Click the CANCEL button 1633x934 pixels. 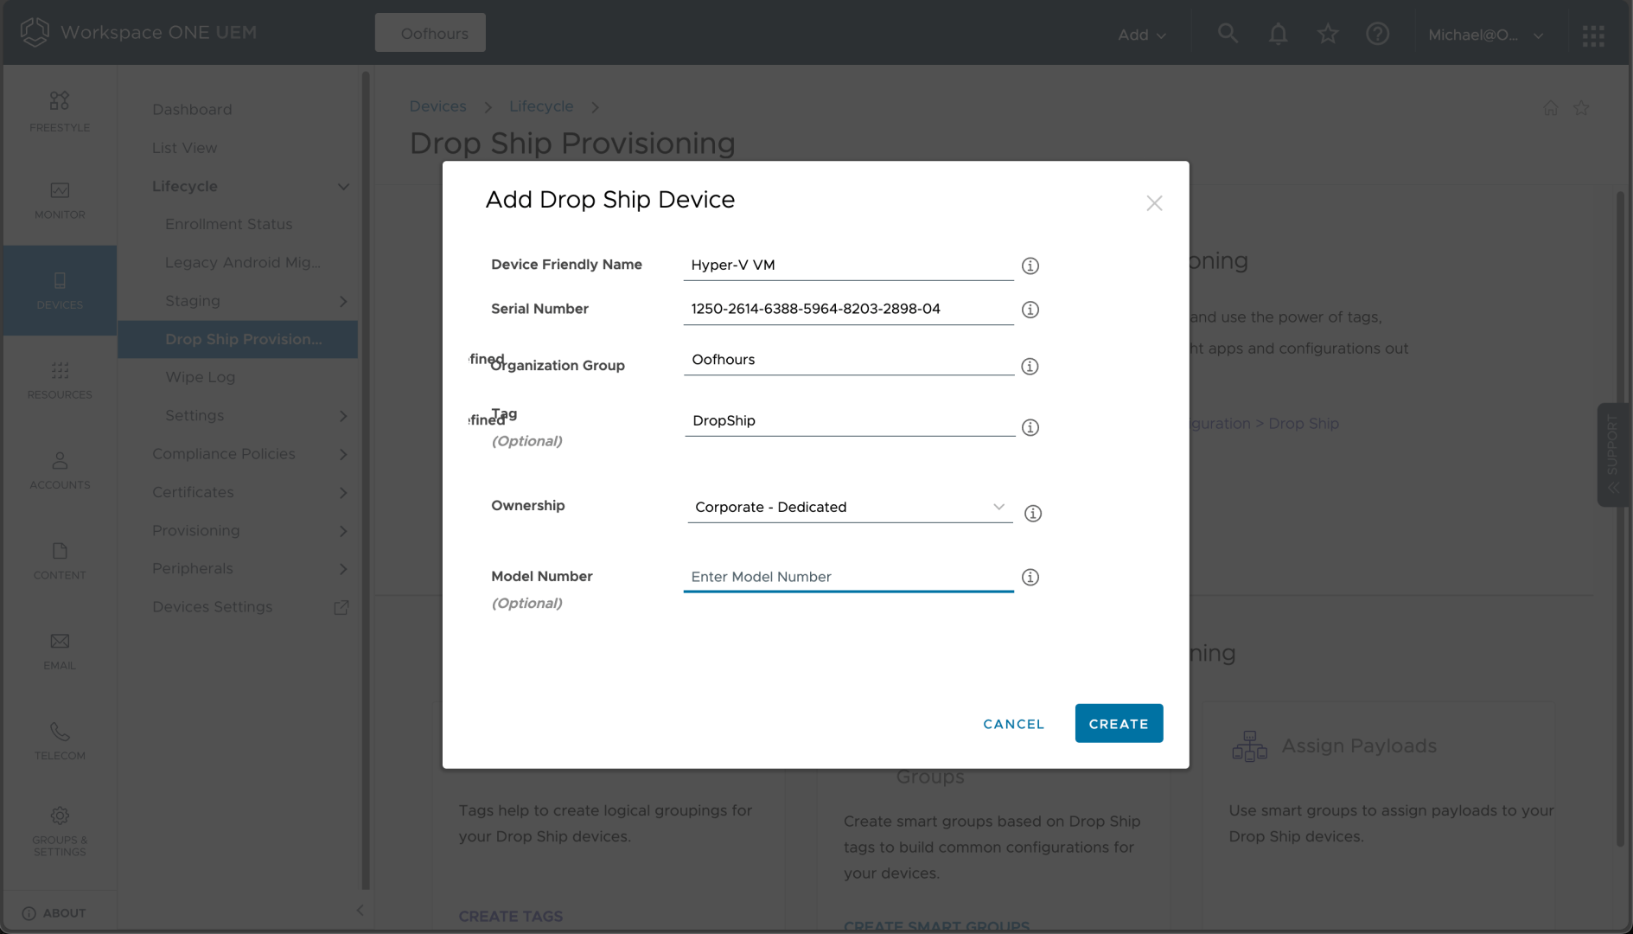1013,724
